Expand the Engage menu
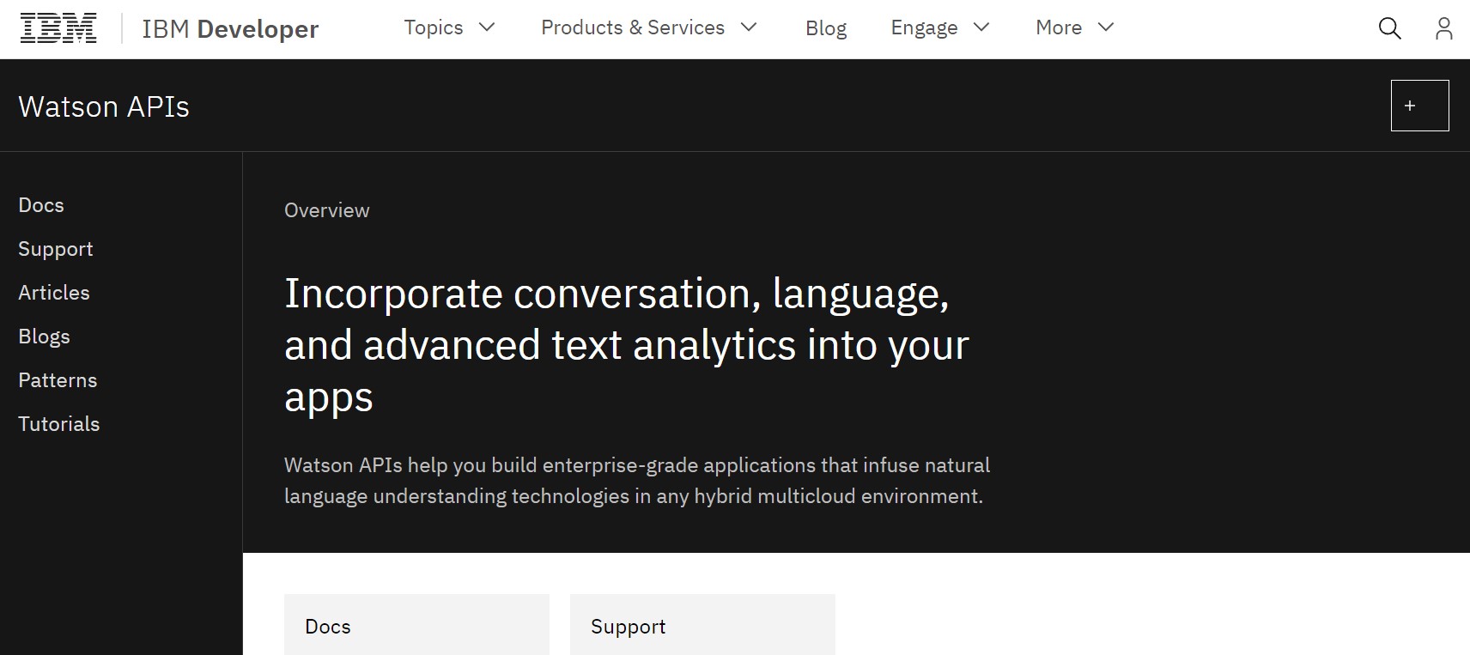 pyautogui.click(x=940, y=27)
